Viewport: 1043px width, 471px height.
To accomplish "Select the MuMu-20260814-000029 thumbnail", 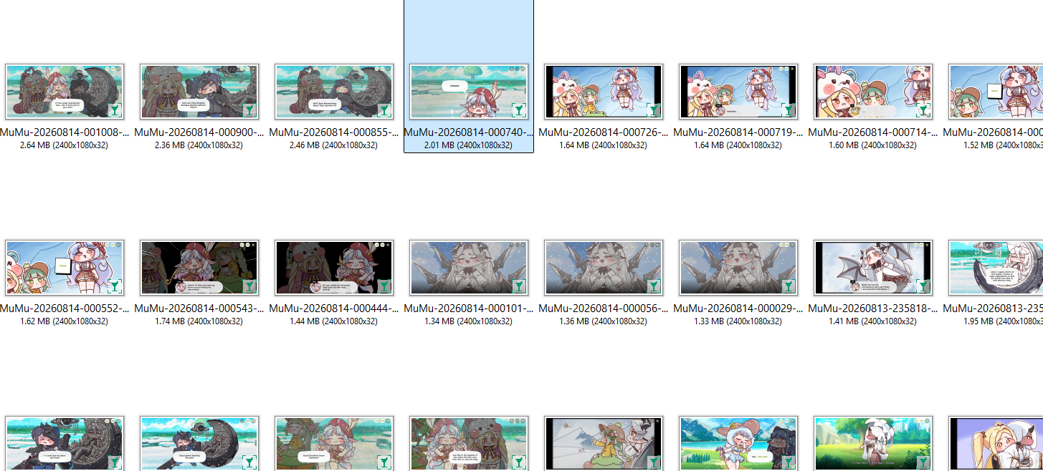I will coord(738,268).
